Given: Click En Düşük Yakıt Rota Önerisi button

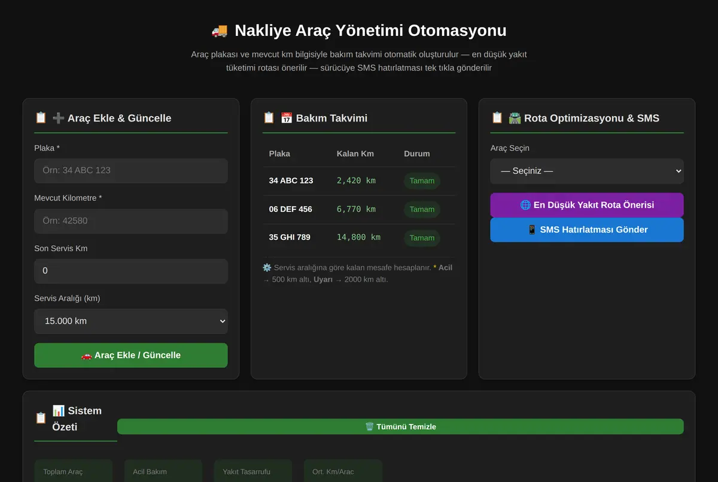Looking at the screenshot, I should point(587,205).
